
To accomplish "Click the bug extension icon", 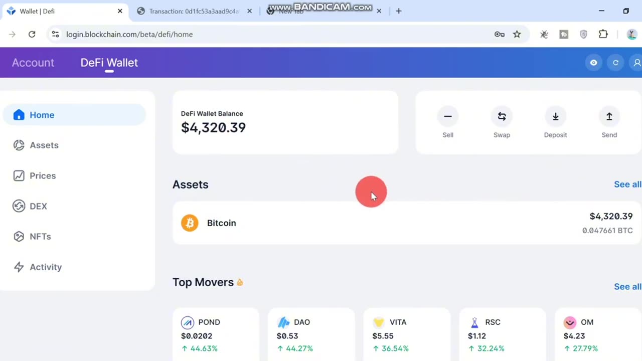I will 544,34.
